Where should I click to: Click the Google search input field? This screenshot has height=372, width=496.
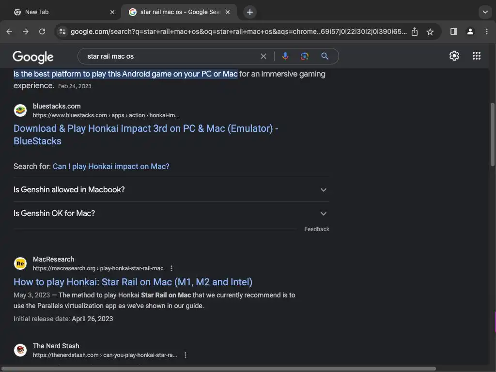[171, 56]
